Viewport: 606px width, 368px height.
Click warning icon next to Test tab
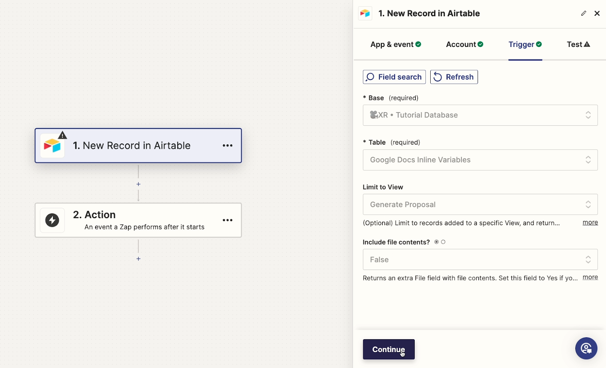coord(587,44)
